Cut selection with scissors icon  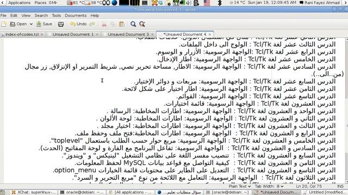click(104, 24)
